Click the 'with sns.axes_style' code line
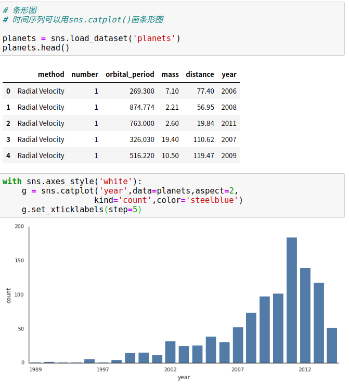The image size is (349, 386). (72, 182)
